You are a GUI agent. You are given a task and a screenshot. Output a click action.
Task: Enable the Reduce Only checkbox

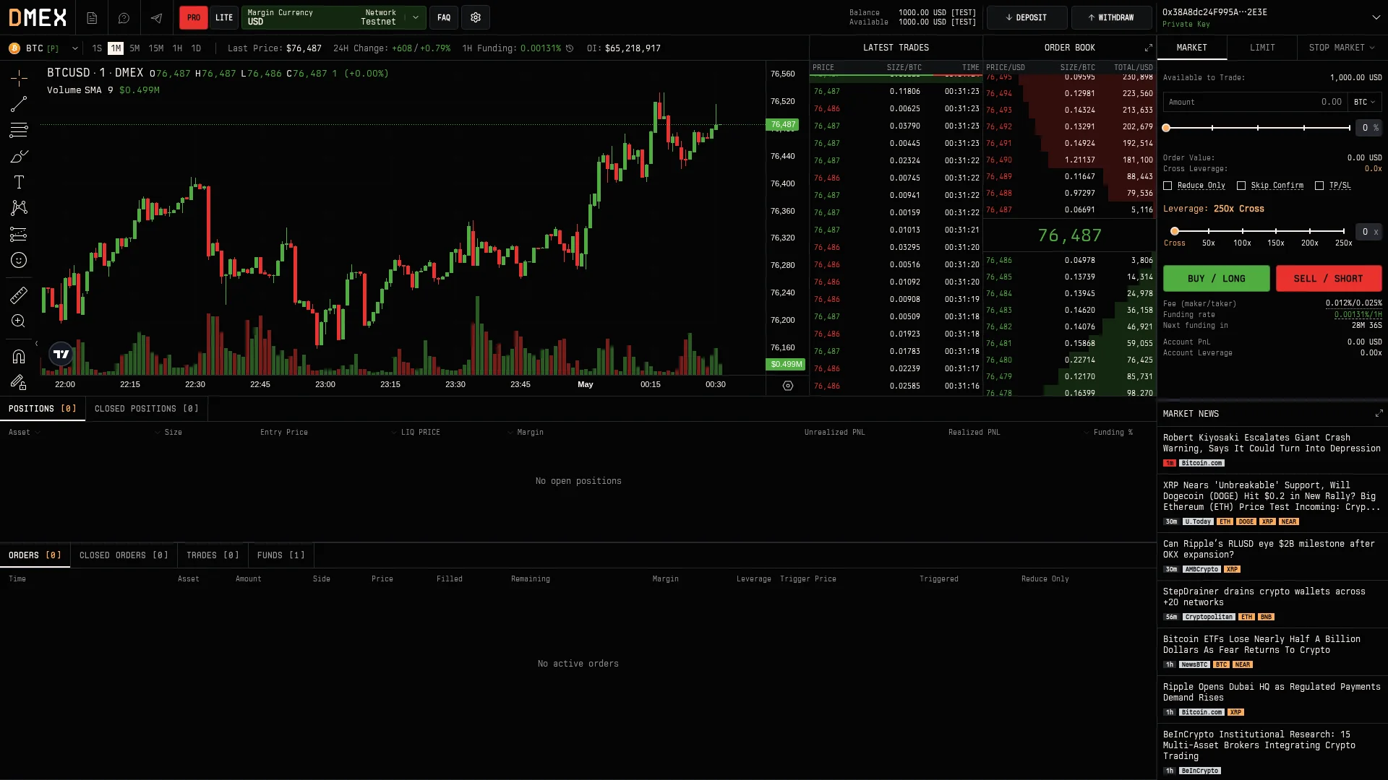point(1168,186)
